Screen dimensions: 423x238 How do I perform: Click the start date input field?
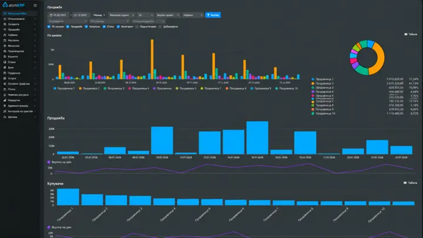59,15
